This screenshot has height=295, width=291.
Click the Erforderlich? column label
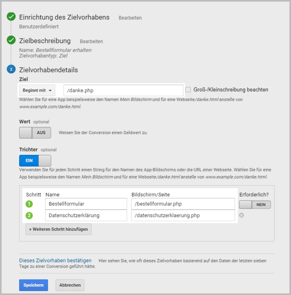click(x=254, y=194)
